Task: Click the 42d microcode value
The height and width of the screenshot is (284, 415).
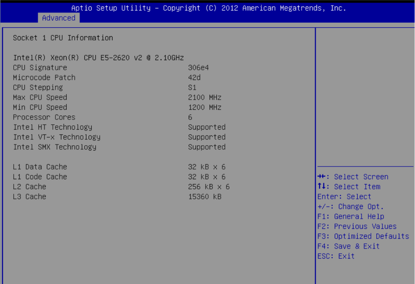Action: 194,78
